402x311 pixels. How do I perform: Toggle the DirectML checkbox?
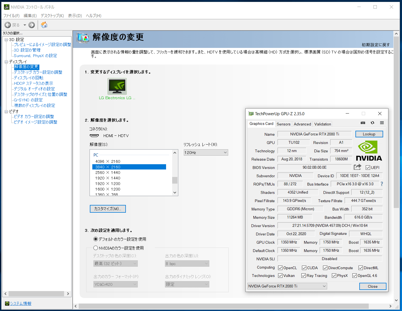tap(361, 268)
